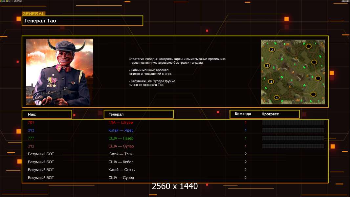Viewport: 350px width, 197px height.
Task: Click start position 4 on the minimap
Action: tap(276, 98)
